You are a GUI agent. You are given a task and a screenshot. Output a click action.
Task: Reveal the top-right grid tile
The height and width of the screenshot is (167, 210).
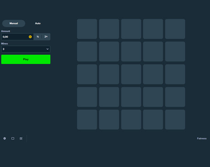[175, 29]
